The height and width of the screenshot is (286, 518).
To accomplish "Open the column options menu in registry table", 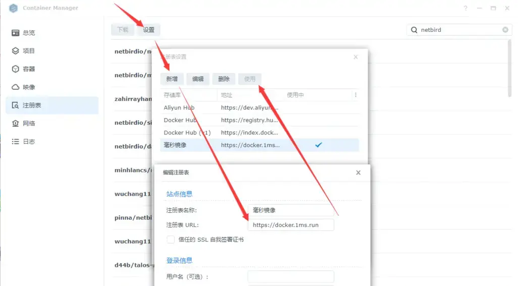I will 355,95.
